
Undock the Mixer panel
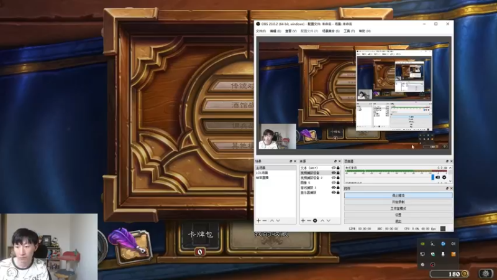[447, 161]
